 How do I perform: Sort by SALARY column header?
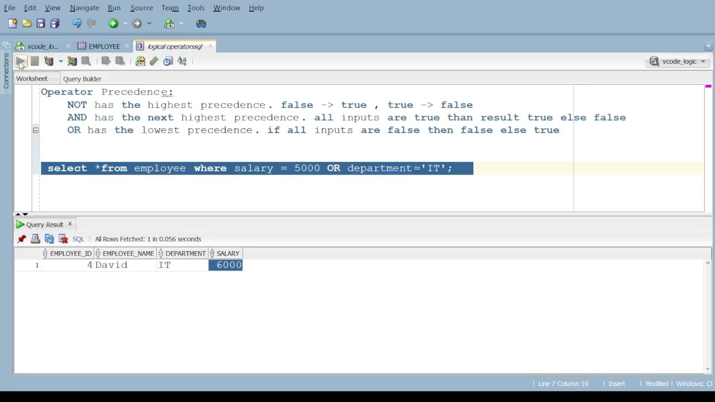click(225, 253)
